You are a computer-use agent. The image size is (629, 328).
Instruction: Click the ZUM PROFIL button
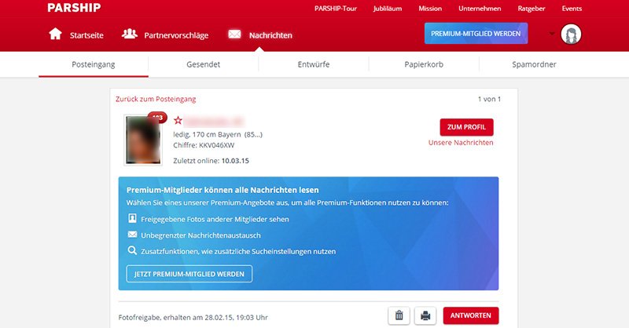pos(466,127)
